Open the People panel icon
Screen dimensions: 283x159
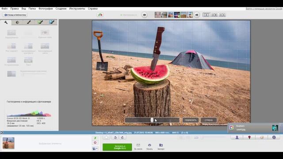tap(237, 137)
